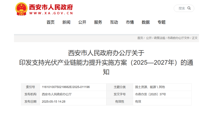Click the WWW.XA.GOV.CN site address text
Screen dimensions: 213x120
point(51,13)
